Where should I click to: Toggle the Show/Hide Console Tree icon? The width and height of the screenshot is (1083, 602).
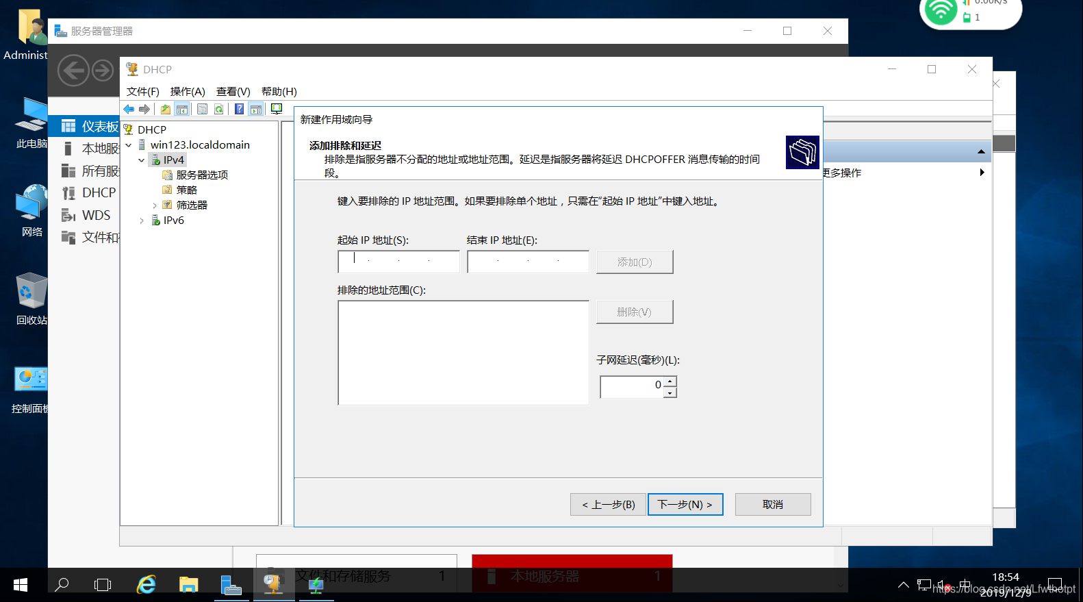tap(182, 109)
